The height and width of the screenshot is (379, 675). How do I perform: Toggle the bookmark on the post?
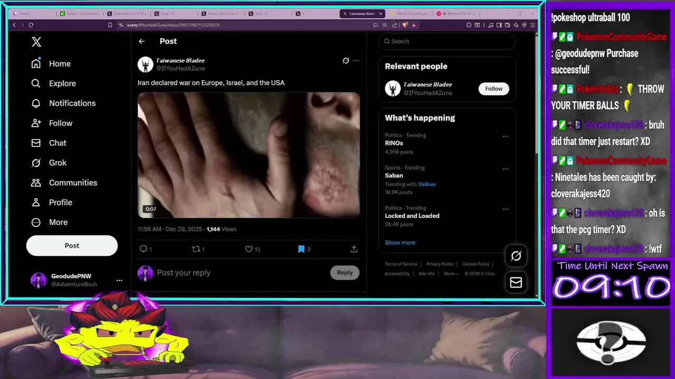tap(301, 249)
